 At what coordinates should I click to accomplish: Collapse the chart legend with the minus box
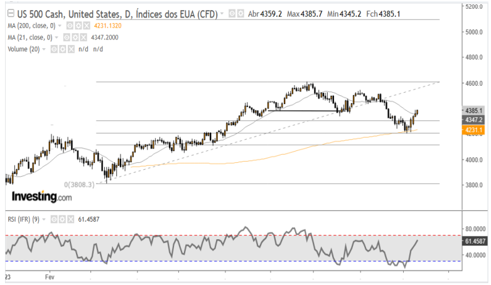click(x=11, y=13)
